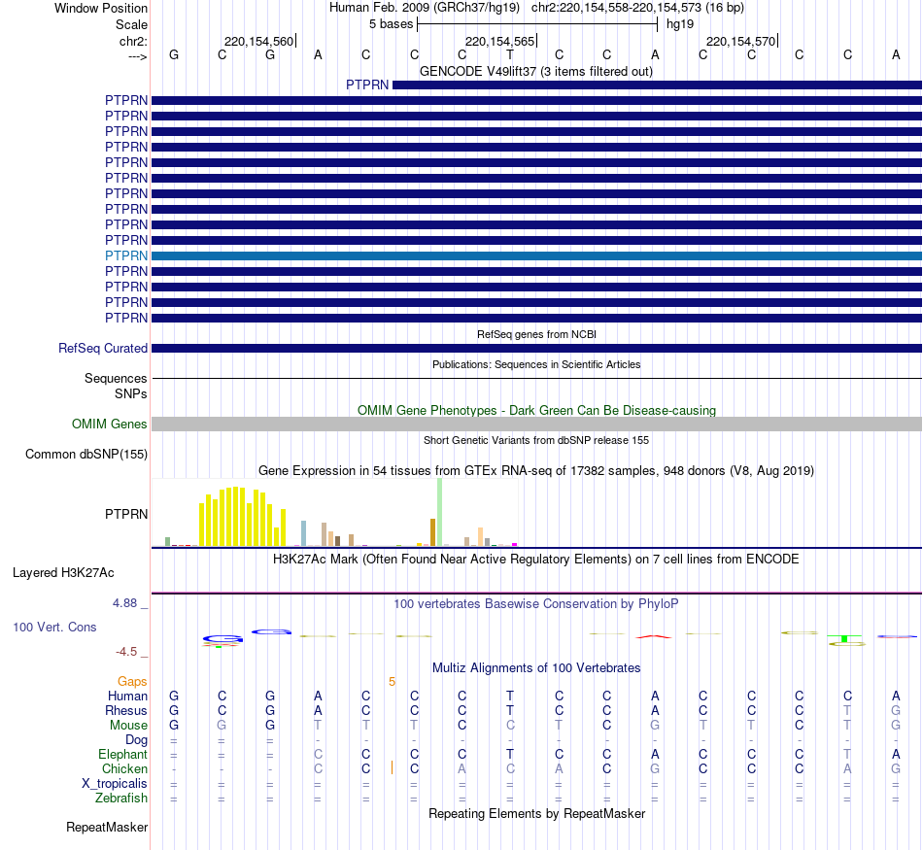The height and width of the screenshot is (850, 923).
Task: Open RefSeq genes from NCBI title
Action: click(536, 334)
